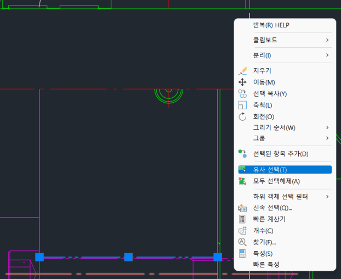Open 신속 선택(Q)... dialog entry

coord(285,208)
